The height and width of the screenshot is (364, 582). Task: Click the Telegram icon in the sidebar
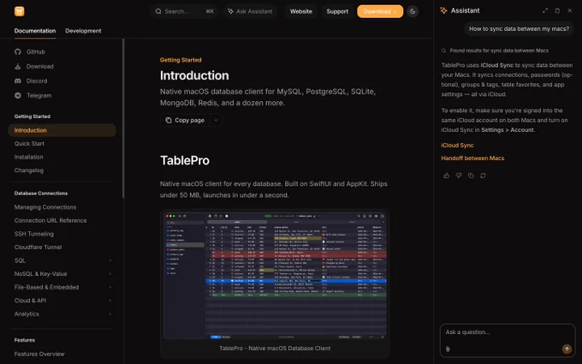(x=18, y=95)
